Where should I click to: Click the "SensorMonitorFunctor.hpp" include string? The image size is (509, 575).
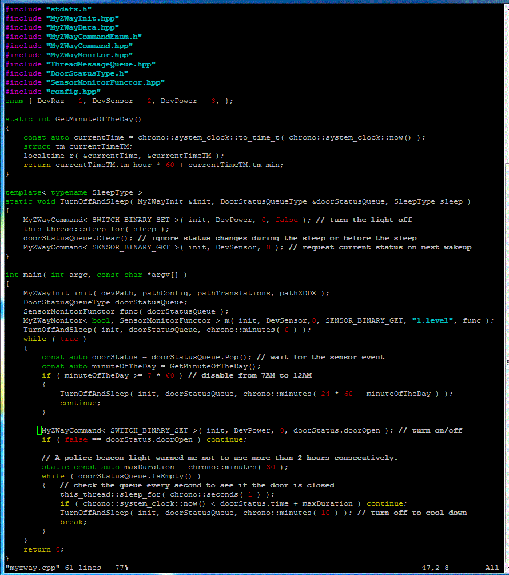click(106, 82)
